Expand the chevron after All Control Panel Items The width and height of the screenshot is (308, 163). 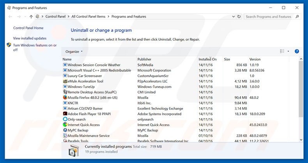click(x=108, y=17)
